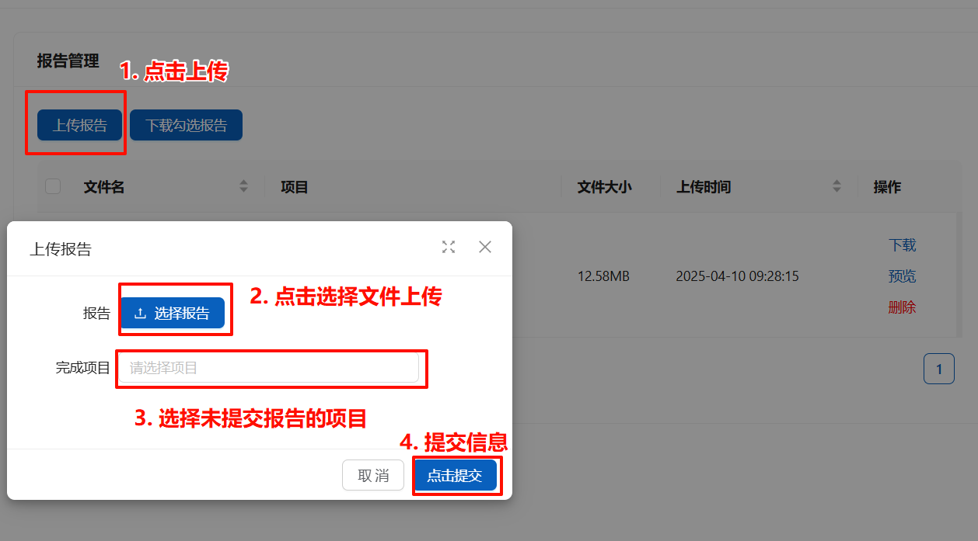978x541 pixels.
Task: Click 取消 to cancel upload
Action: pos(373,476)
